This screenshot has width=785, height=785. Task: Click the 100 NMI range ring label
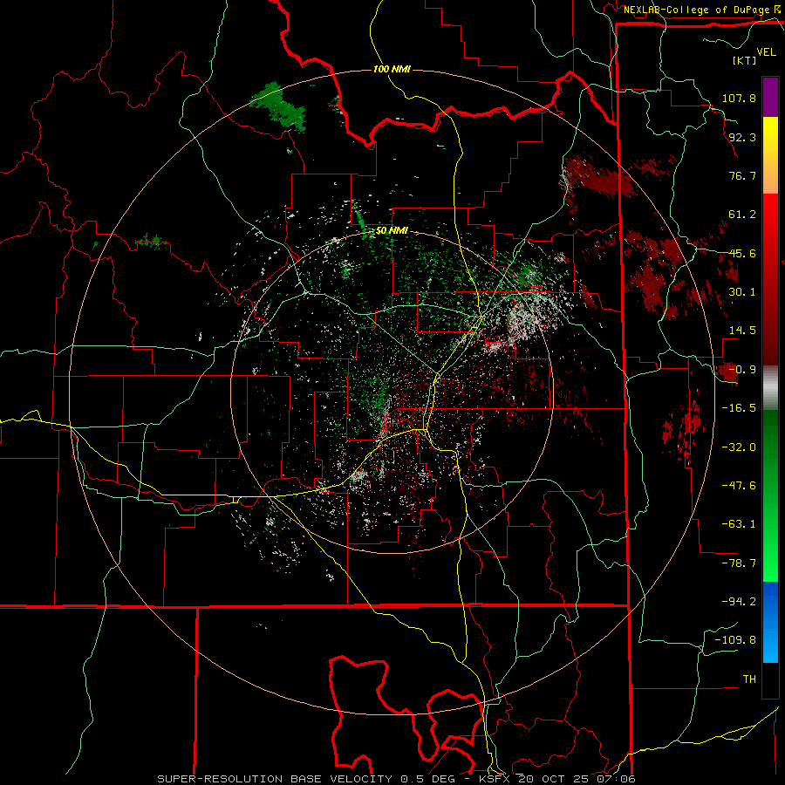pyautogui.click(x=392, y=69)
